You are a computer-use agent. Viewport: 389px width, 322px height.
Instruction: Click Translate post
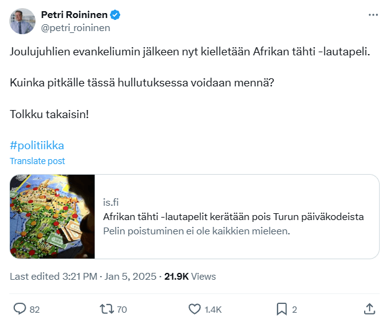(x=37, y=161)
